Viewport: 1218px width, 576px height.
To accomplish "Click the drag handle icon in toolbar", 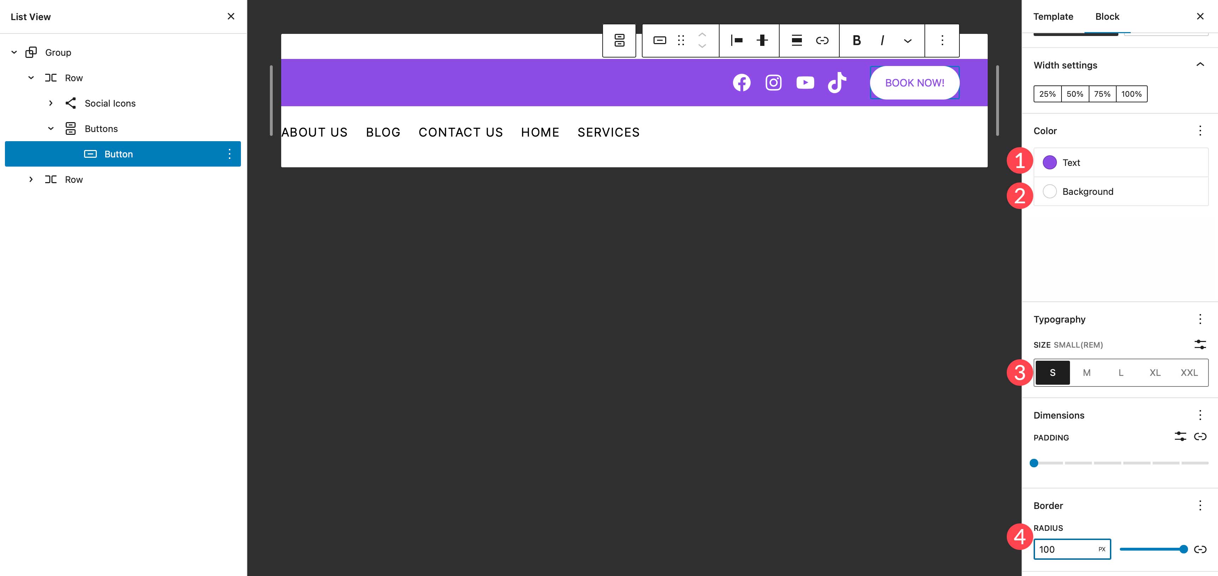I will click(x=681, y=40).
